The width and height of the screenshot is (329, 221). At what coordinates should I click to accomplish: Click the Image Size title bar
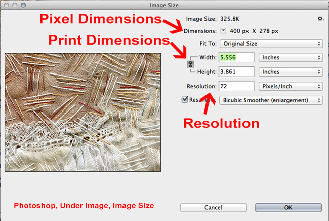pyautogui.click(x=164, y=5)
